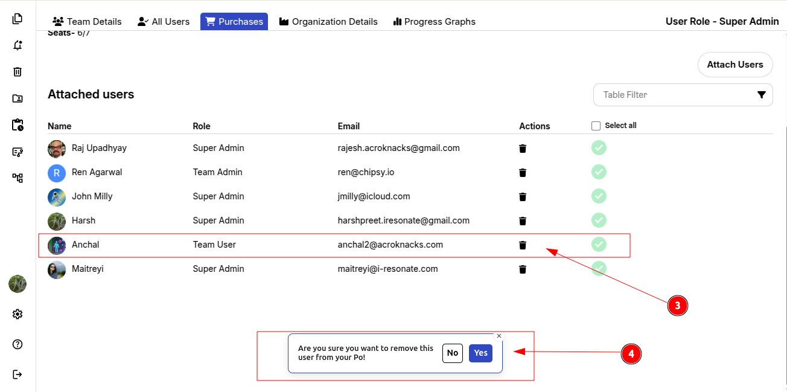Open the documents icon atop the sidebar

click(18, 19)
